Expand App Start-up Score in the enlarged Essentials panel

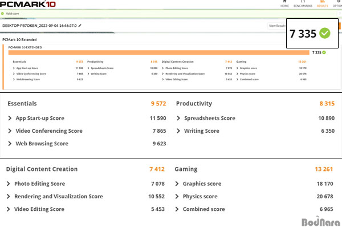click(x=10, y=118)
